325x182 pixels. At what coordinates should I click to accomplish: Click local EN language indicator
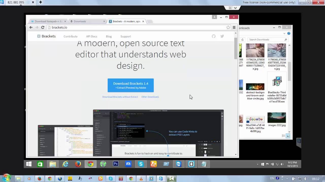[x=272, y=178]
